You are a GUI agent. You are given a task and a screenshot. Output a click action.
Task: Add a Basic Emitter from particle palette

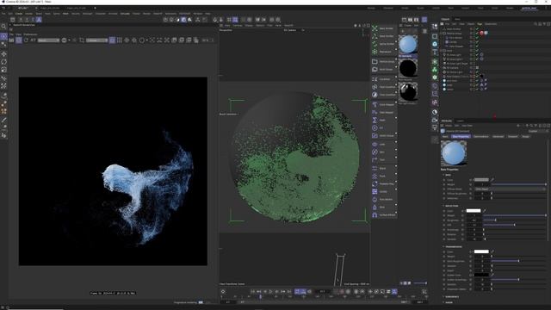pyautogui.click(x=383, y=28)
